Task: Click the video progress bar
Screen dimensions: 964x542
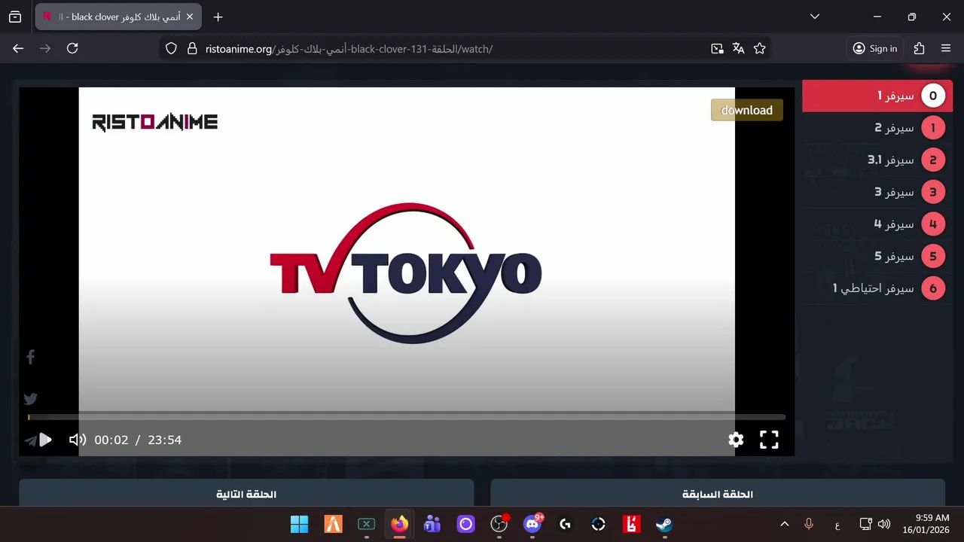Action: pyautogui.click(x=407, y=417)
